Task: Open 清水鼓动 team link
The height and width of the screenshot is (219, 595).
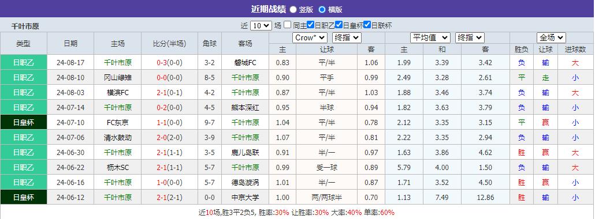Action: point(118,138)
